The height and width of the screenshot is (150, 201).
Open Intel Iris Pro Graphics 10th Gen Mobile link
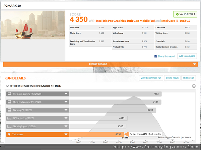point(125,21)
